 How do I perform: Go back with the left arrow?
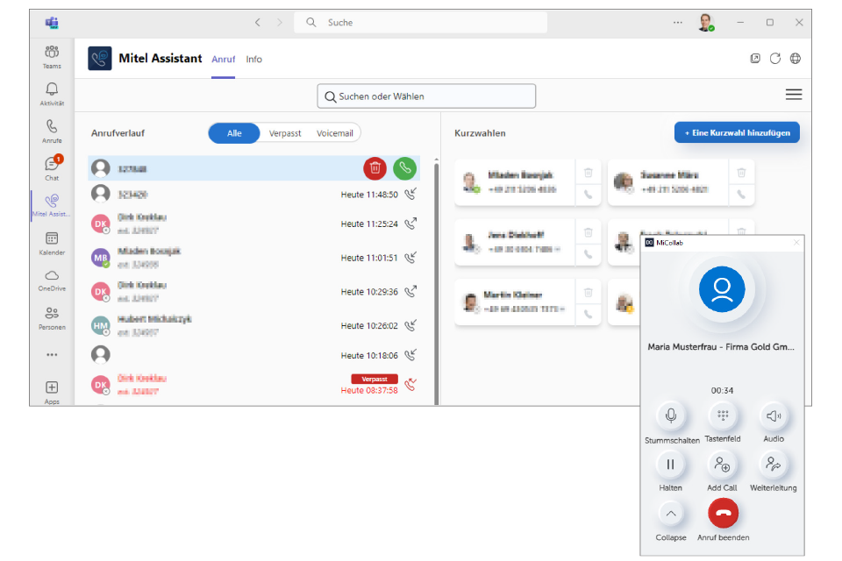258,22
